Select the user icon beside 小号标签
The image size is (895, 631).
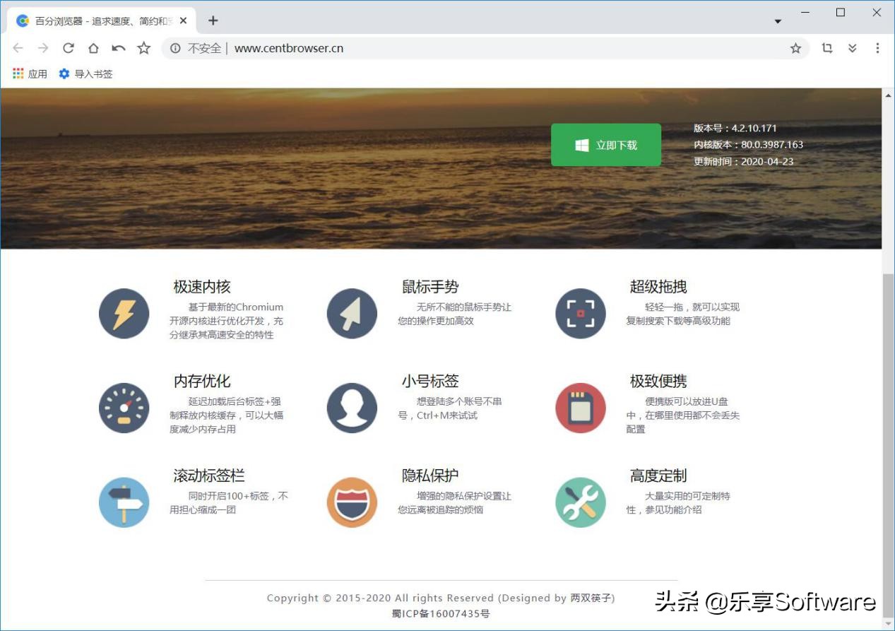pos(352,408)
